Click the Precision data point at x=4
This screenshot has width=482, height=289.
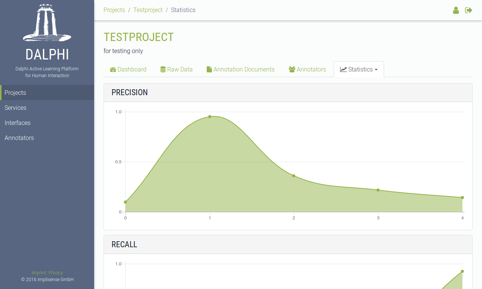(x=462, y=198)
